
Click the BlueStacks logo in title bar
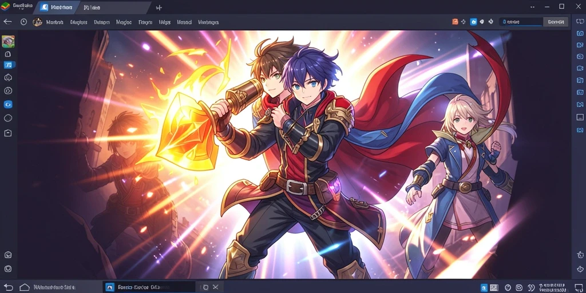click(5, 6)
